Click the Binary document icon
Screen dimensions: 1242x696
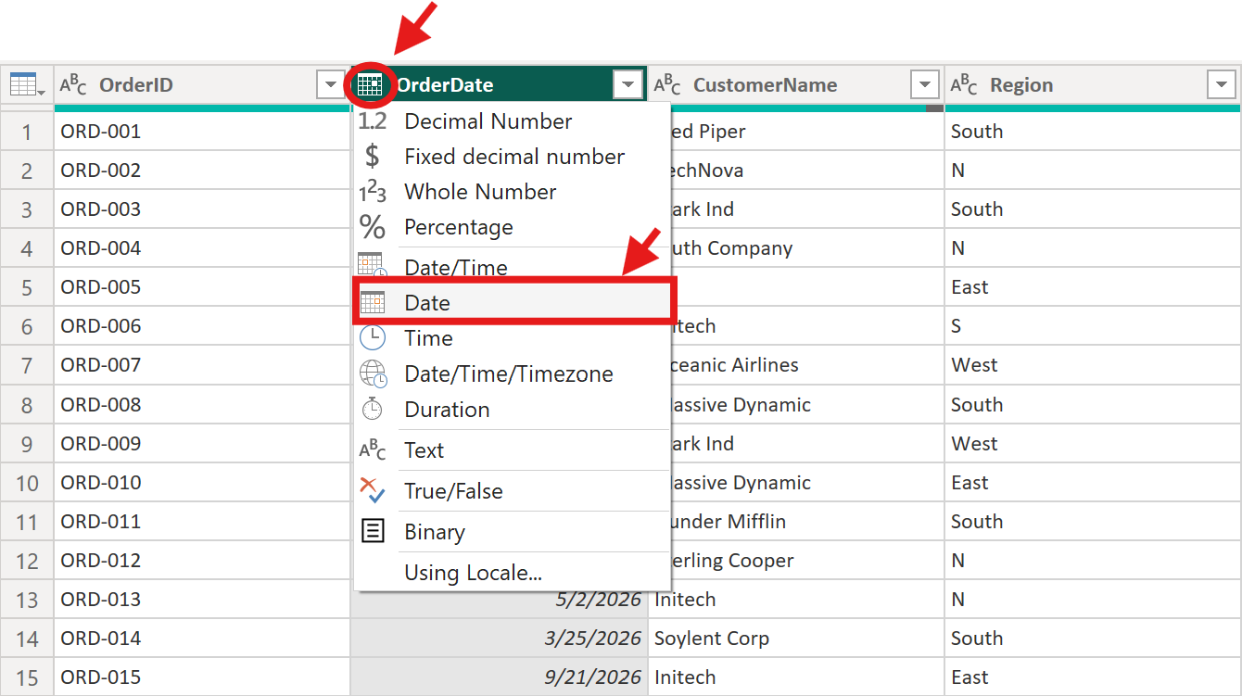[x=373, y=531]
